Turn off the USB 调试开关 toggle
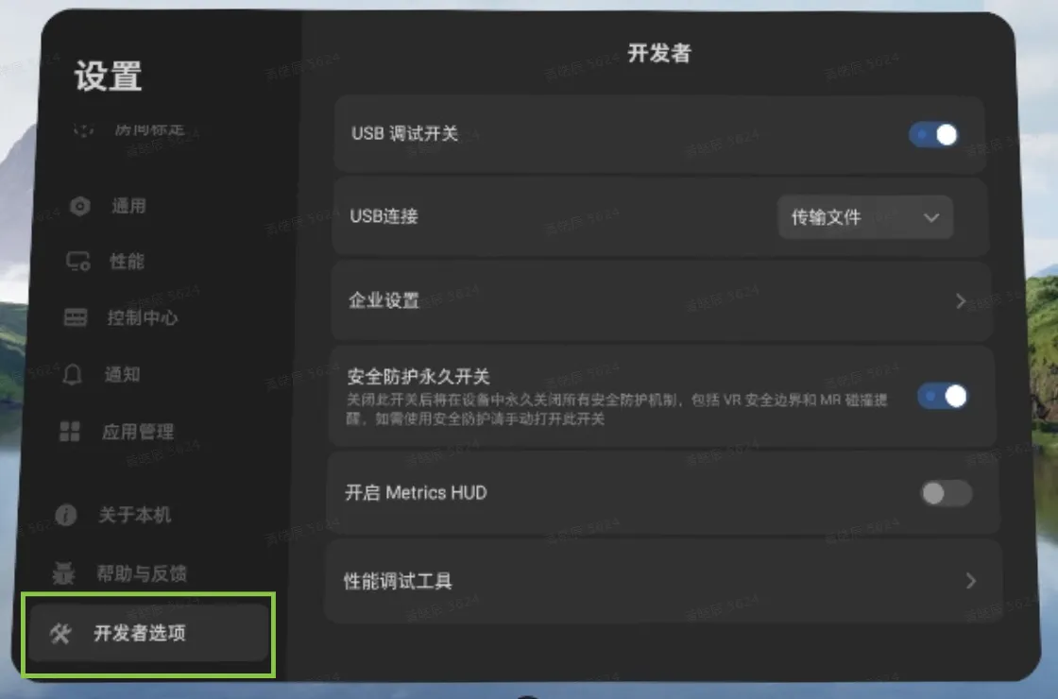 click(933, 135)
